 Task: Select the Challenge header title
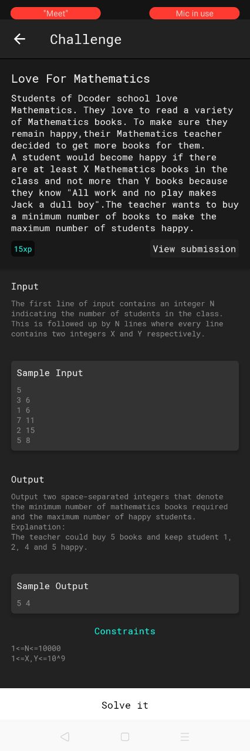coord(86,39)
